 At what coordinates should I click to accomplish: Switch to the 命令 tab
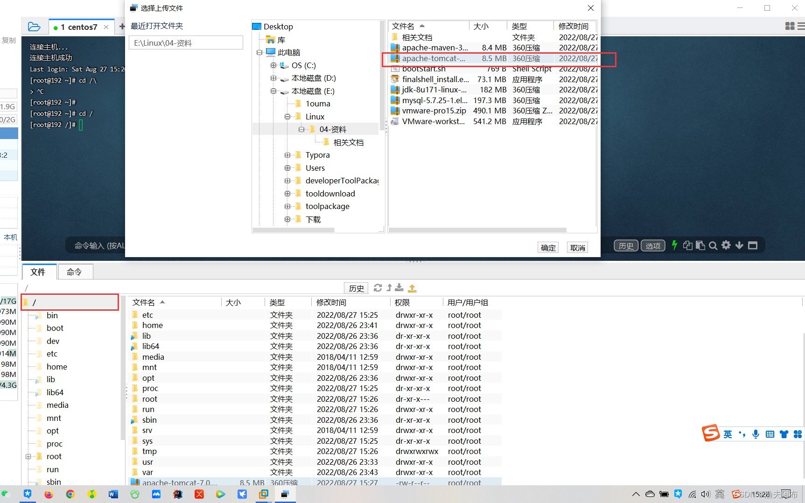pyautogui.click(x=74, y=272)
